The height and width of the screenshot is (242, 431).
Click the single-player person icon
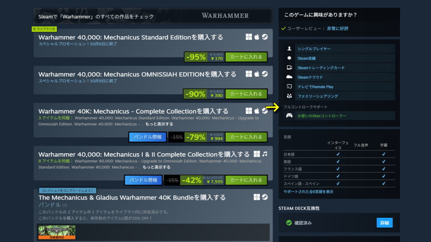[289, 48]
